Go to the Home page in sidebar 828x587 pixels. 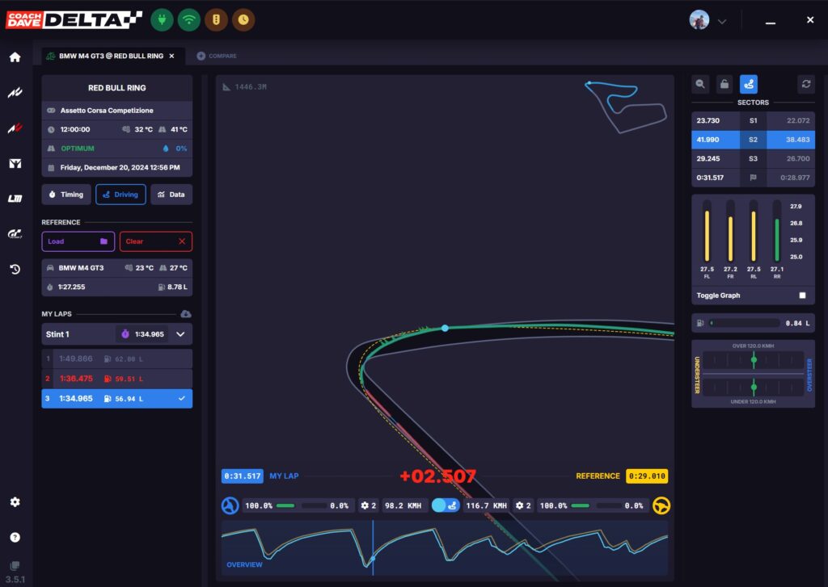15,57
